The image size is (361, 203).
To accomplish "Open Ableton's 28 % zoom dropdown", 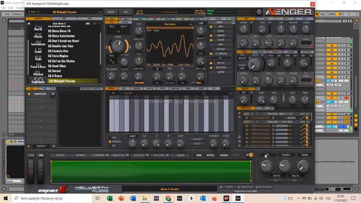I will [x=348, y=14].
